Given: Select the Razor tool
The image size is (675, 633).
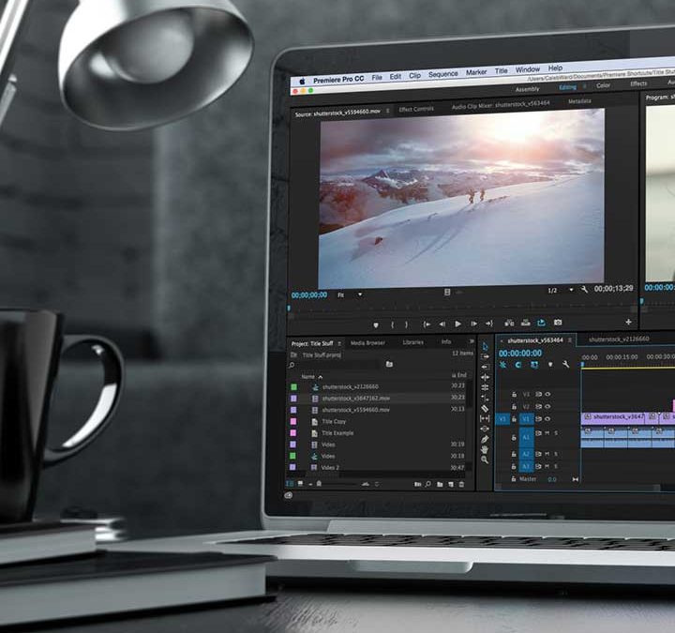Looking at the screenshot, I should 485,408.
